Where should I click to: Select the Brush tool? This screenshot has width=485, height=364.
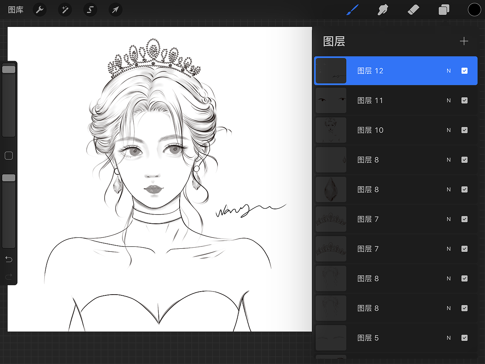click(x=352, y=10)
